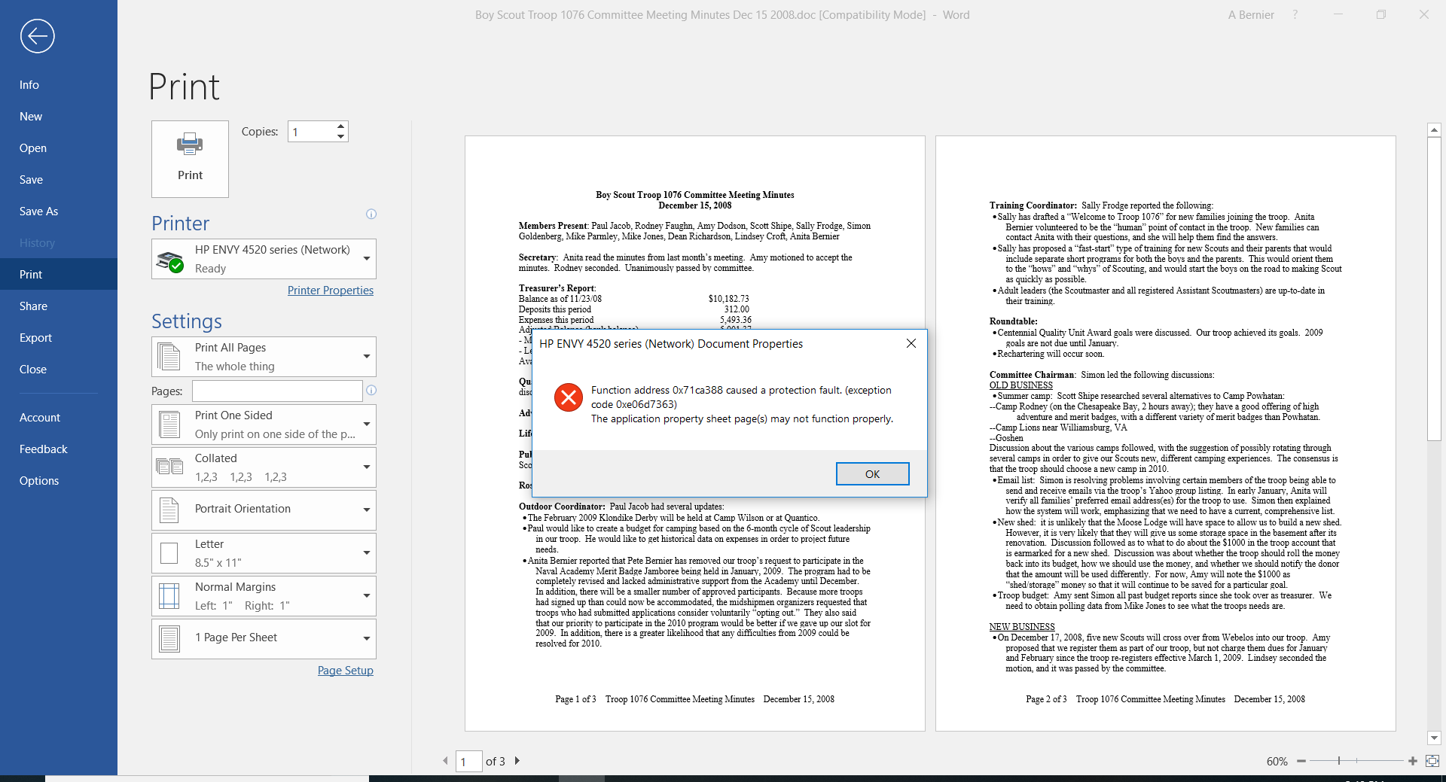Click the Zoom to Page icon
The image size is (1446, 782).
point(1432,762)
